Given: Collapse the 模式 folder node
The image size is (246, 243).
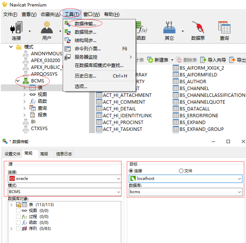Looking at the screenshot, I should click(x=11, y=47).
